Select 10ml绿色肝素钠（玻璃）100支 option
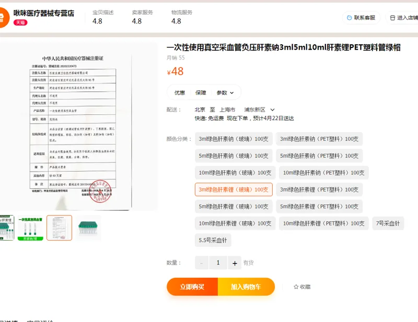 click(235, 173)
